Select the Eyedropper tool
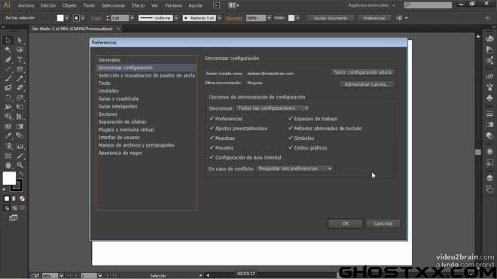The image size is (497, 279). coord(8,136)
